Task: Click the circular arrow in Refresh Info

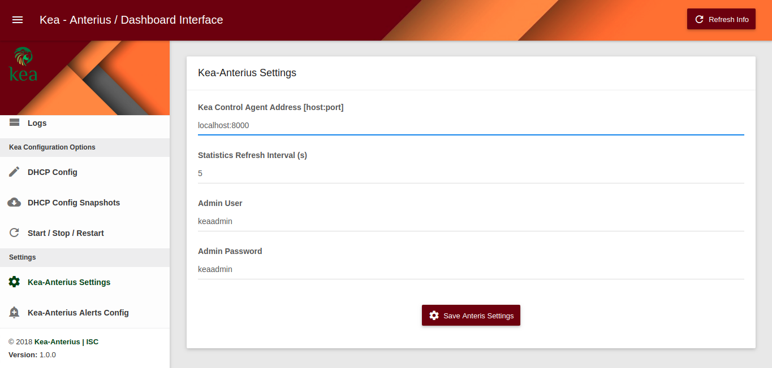Action: 699,19
